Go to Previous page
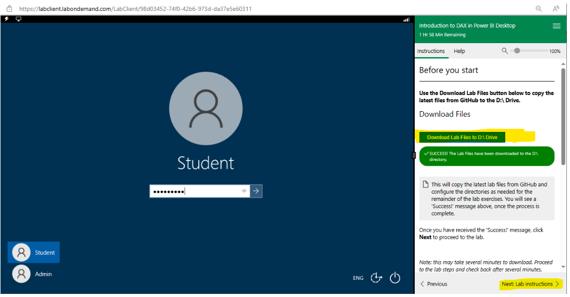The height and width of the screenshot is (297, 570). click(x=433, y=284)
